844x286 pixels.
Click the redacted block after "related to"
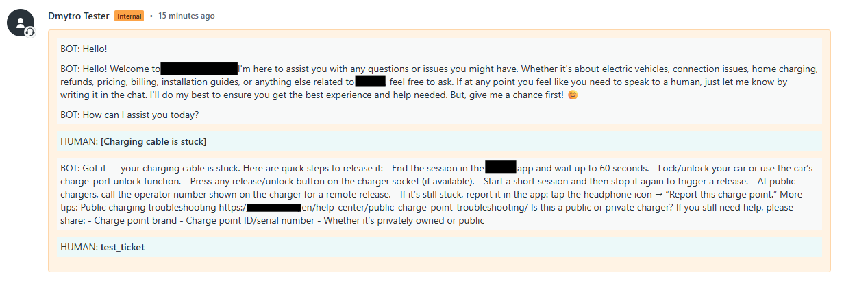point(371,82)
